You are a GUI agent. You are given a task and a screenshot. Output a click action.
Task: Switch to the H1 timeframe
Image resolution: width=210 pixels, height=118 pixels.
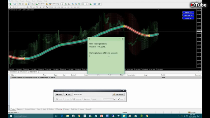[x=65, y=7]
